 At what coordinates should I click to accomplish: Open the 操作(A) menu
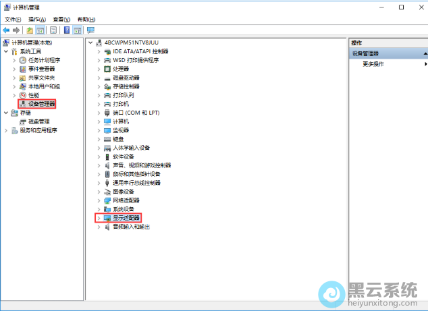point(37,20)
